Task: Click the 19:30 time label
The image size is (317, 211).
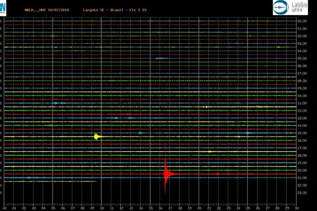Action: [302, 162]
